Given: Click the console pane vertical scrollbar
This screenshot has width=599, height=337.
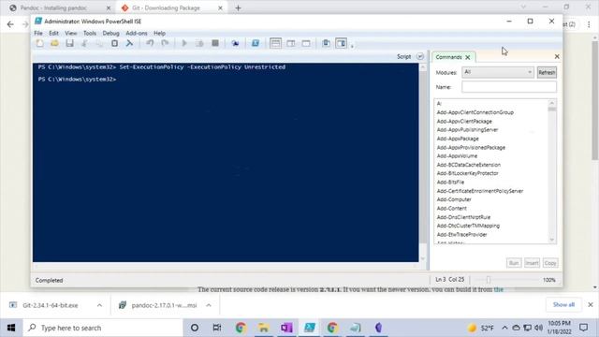Looking at the screenshot, I should pos(422,163).
